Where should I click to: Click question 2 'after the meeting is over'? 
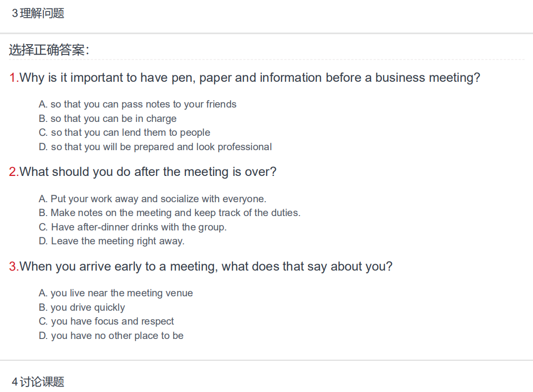click(143, 172)
